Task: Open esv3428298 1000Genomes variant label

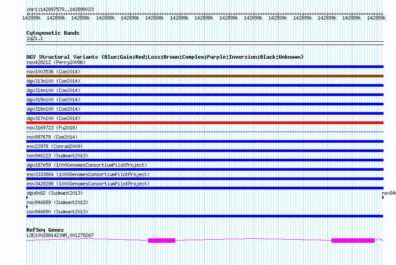Action: 88,184
